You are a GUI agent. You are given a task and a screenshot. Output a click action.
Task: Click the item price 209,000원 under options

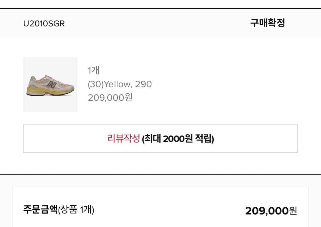(110, 98)
